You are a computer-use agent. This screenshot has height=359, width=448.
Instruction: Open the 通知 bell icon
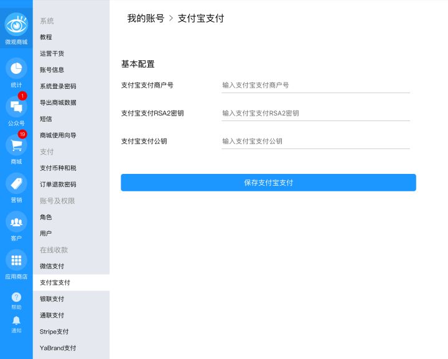pos(16,320)
